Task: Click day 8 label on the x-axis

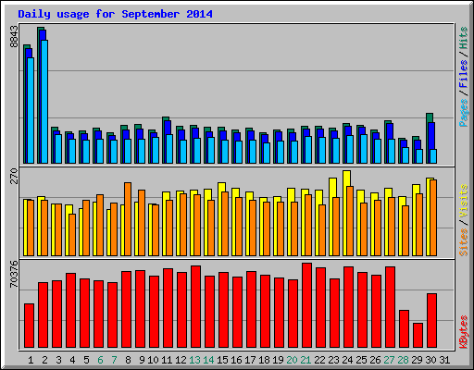Action: tap(128, 360)
